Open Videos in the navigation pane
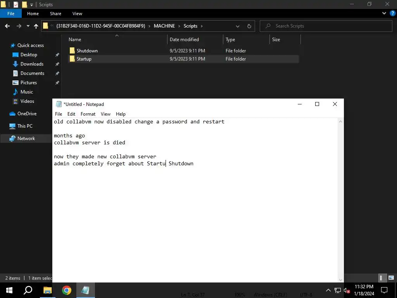Image resolution: width=397 pixels, height=298 pixels. click(27, 101)
